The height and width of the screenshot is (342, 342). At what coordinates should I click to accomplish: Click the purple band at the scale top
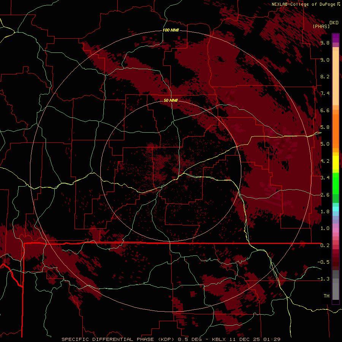[x=336, y=38]
